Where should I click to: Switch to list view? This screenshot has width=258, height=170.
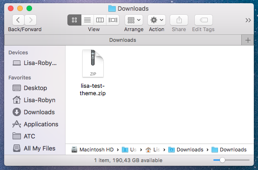coord(87,20)
